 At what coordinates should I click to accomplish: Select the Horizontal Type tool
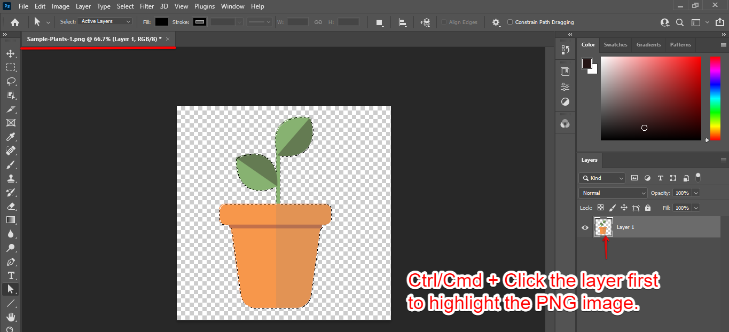[x=11, y=275]
